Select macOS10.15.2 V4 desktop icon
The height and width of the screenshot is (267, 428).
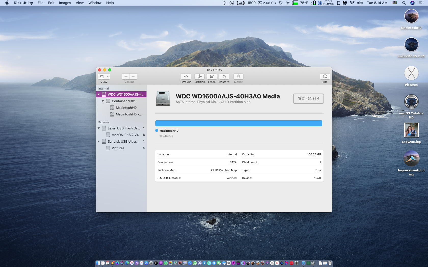pyautogui.click(x=411, y=45)
